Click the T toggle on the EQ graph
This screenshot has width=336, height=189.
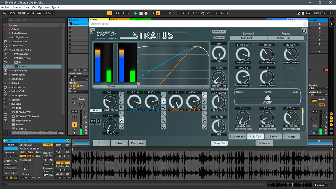tap(139, 83)
